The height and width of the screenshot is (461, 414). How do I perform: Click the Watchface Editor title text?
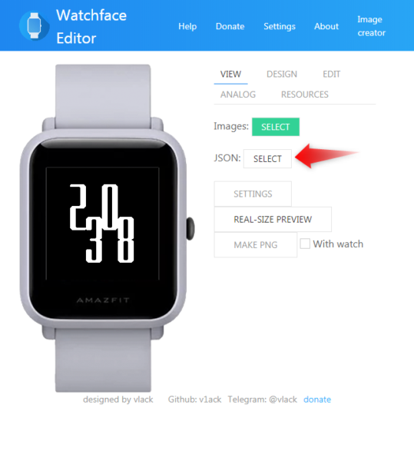tap(91, 26)
